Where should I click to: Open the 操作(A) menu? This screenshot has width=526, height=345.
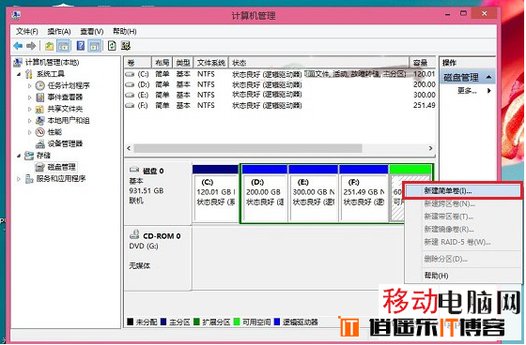tap(58, 32)
